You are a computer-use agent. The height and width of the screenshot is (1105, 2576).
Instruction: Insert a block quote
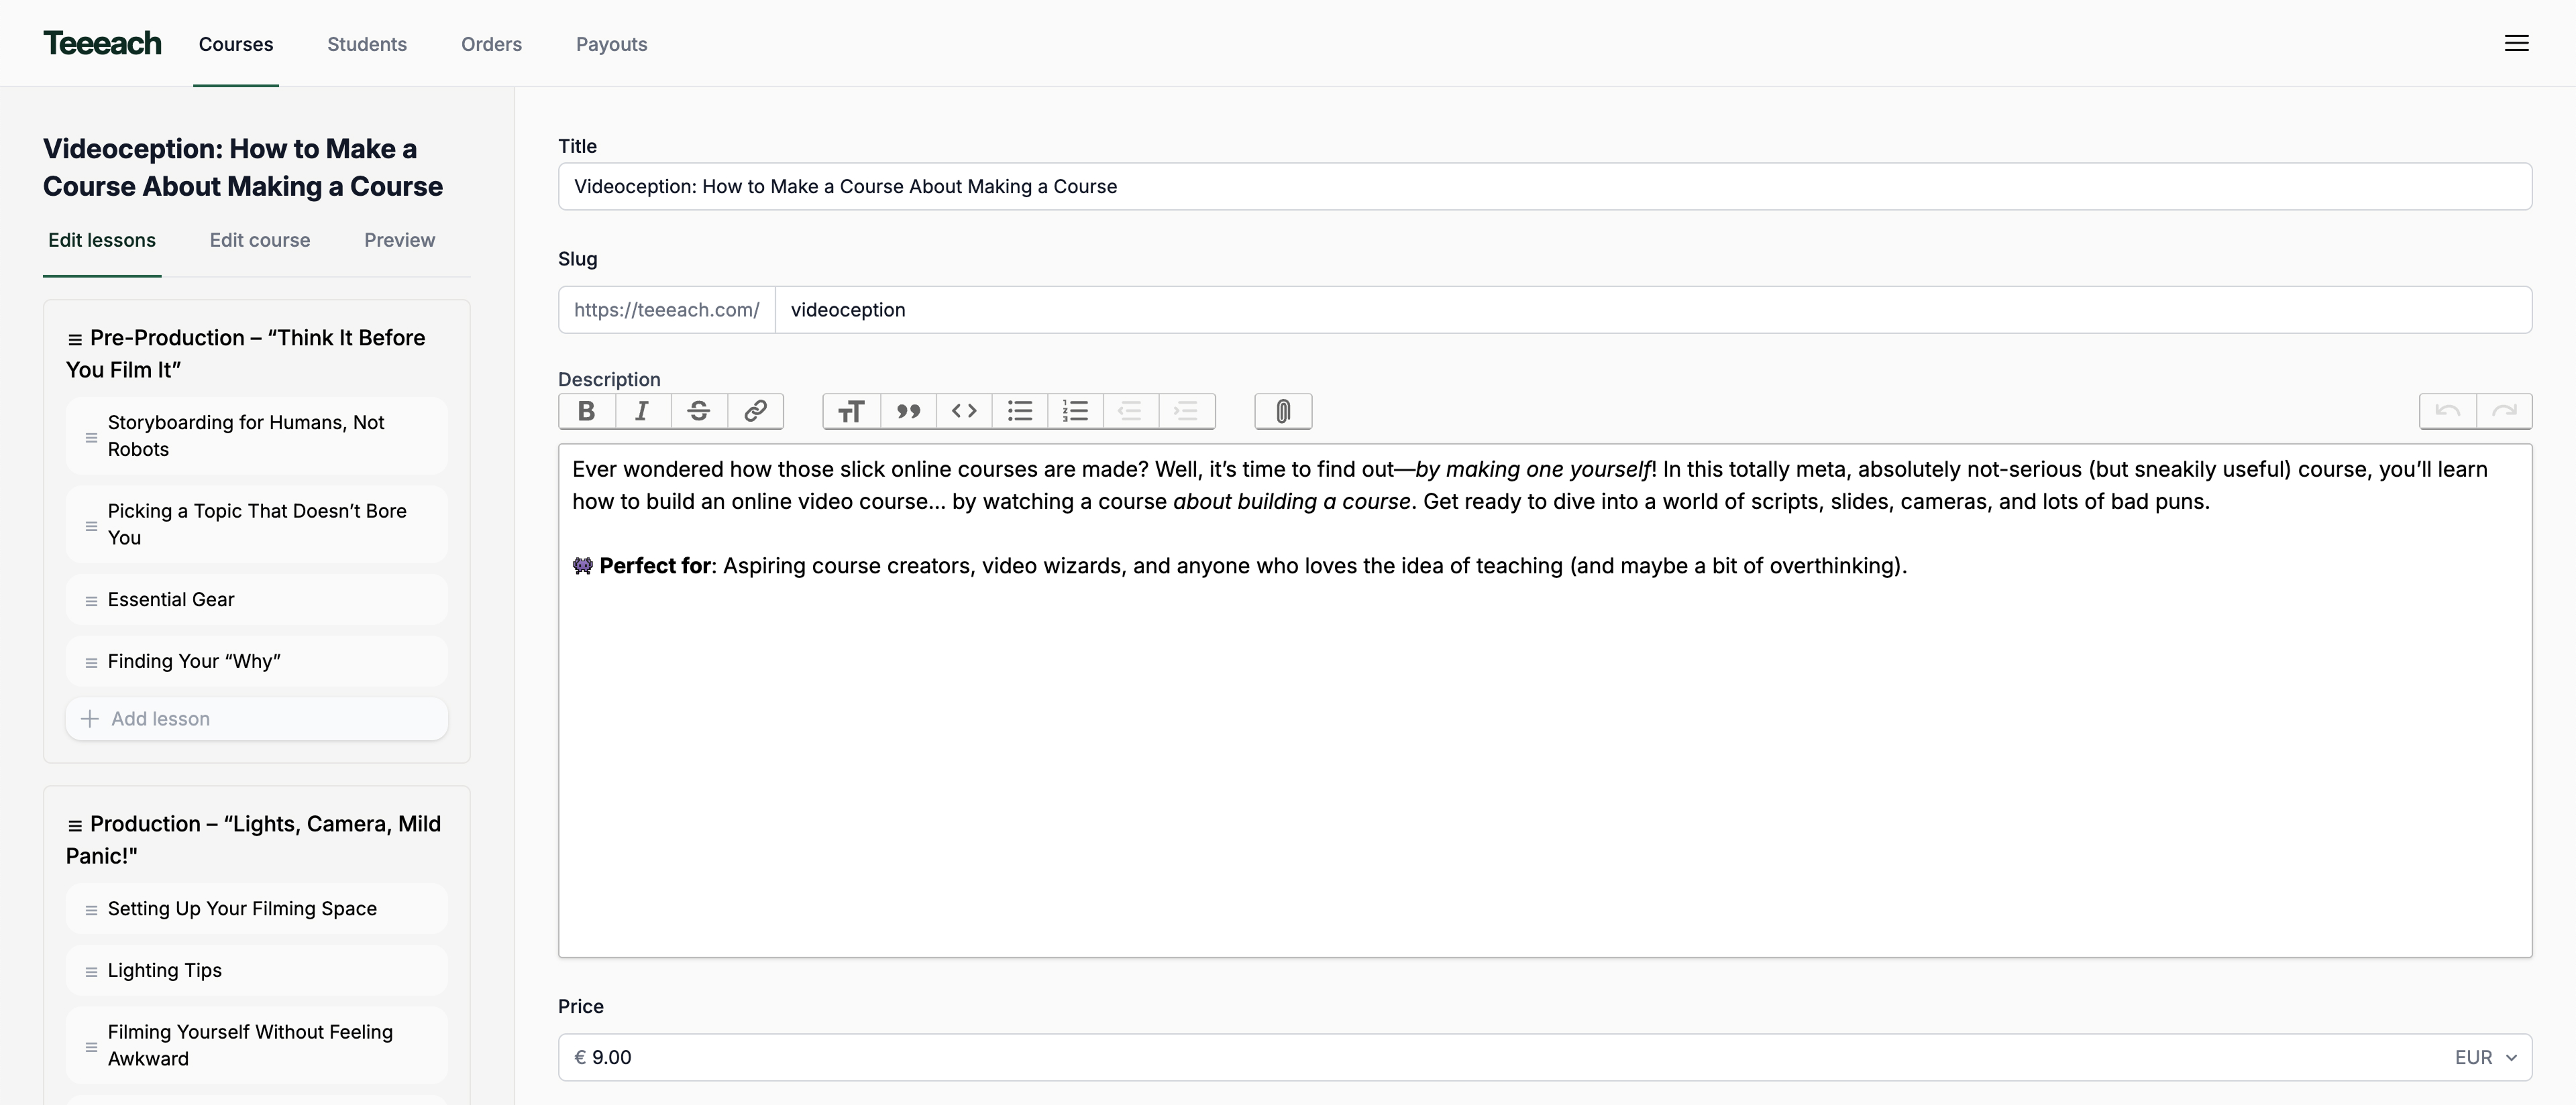(x=908, y=410)
